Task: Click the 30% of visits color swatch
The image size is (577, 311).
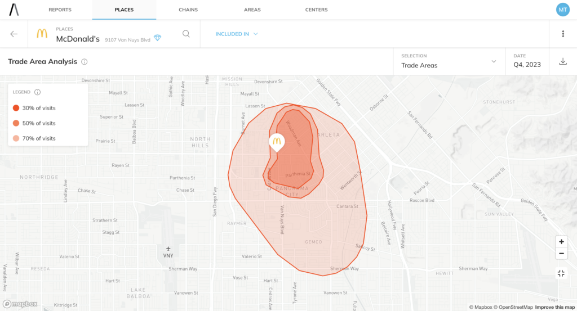Action: pyautogui.click(x=16, y=108)
